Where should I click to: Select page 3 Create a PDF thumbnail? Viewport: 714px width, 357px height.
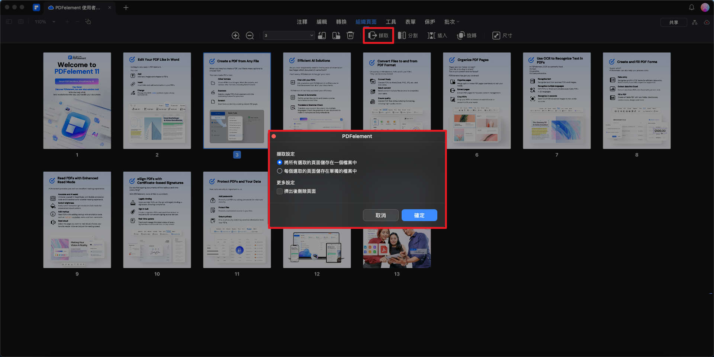click(237, 101)
